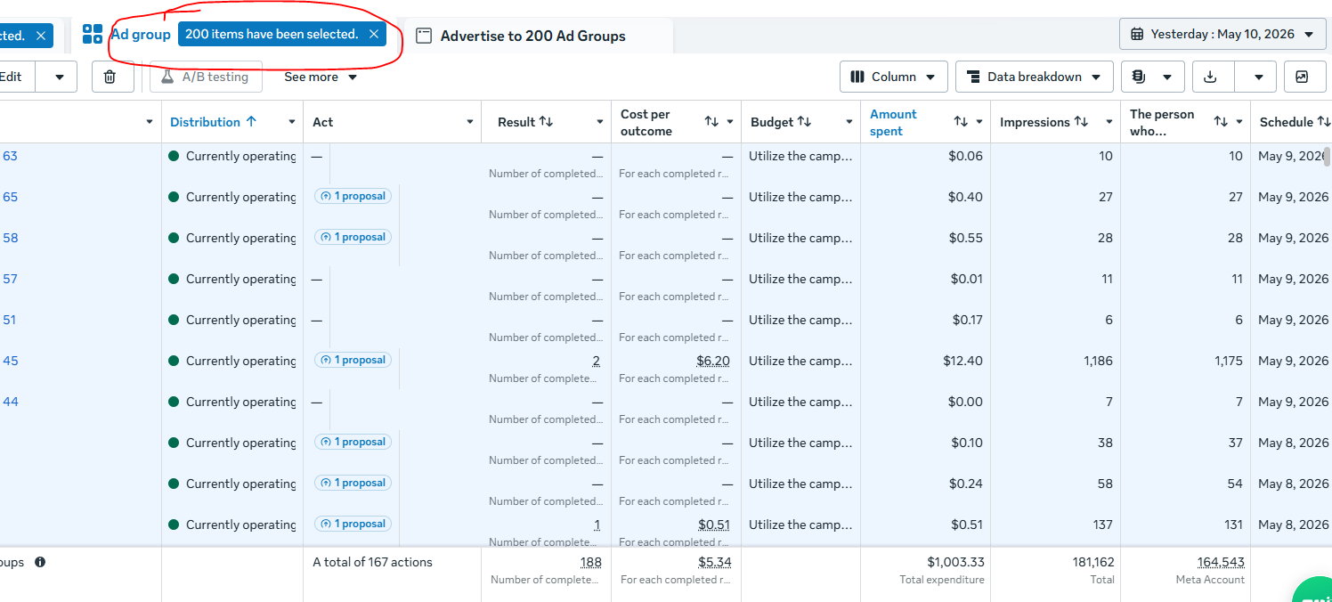Open the A/B testing flask button
This screenshot has width=1332, height=602.
[206, 77]
